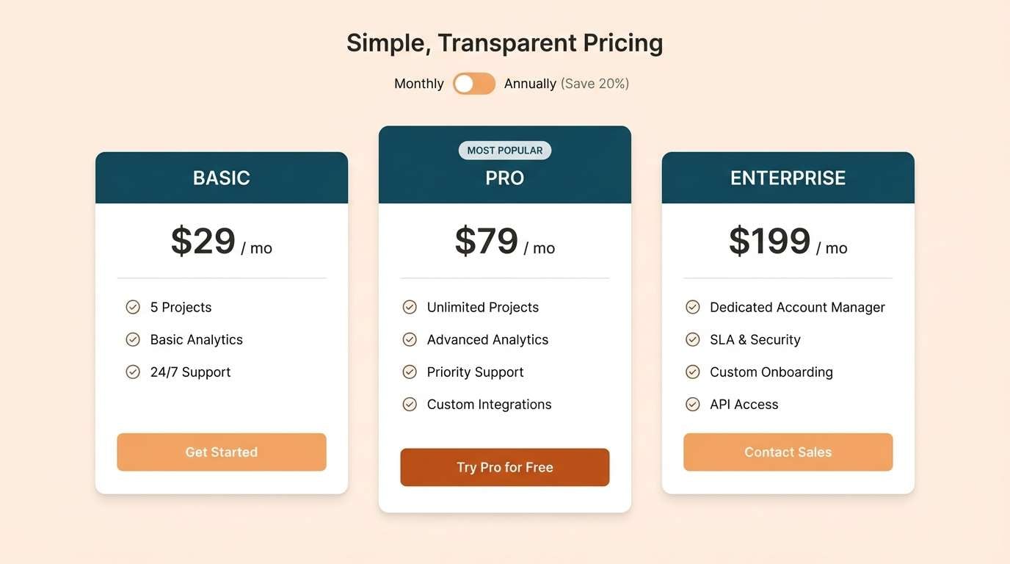This screenshot has width=1010, height=564.
Task: Click the checkmark icon beside Custom Integrations
Action: (x=410, y=404)
